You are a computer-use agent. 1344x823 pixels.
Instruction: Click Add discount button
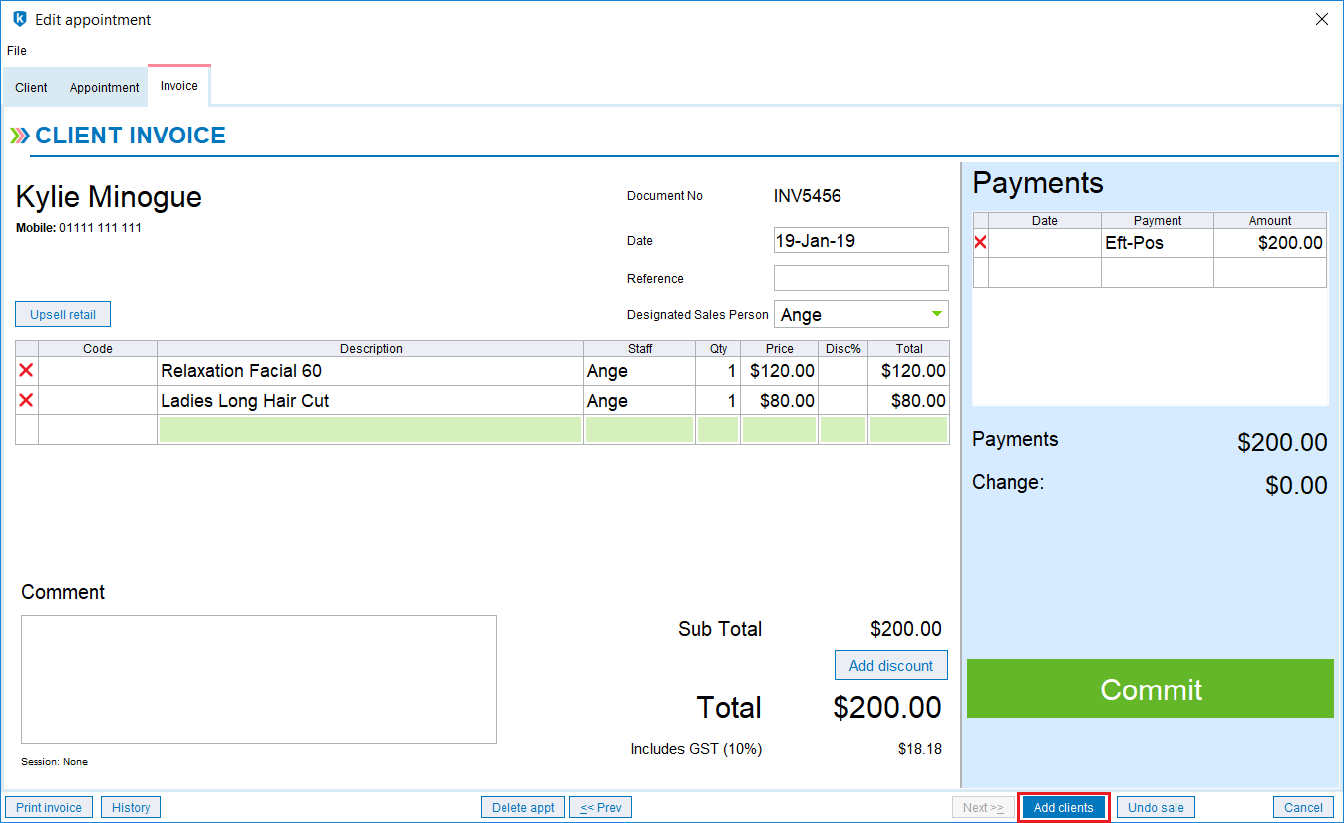pyautogui.click(x=891, y=665)
